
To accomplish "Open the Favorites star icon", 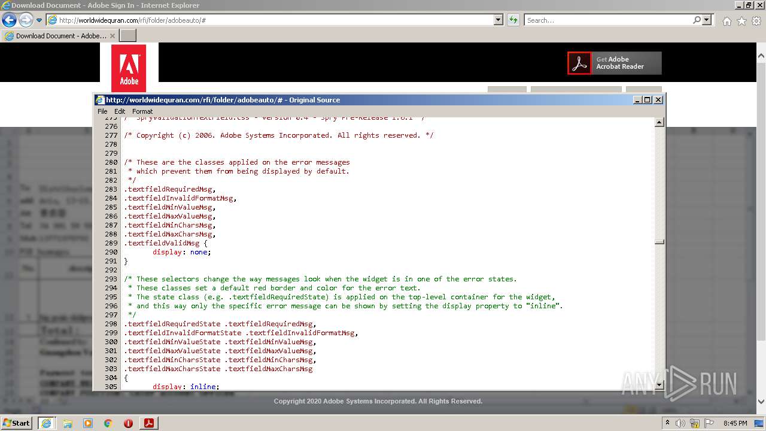I will pos(741,21).
